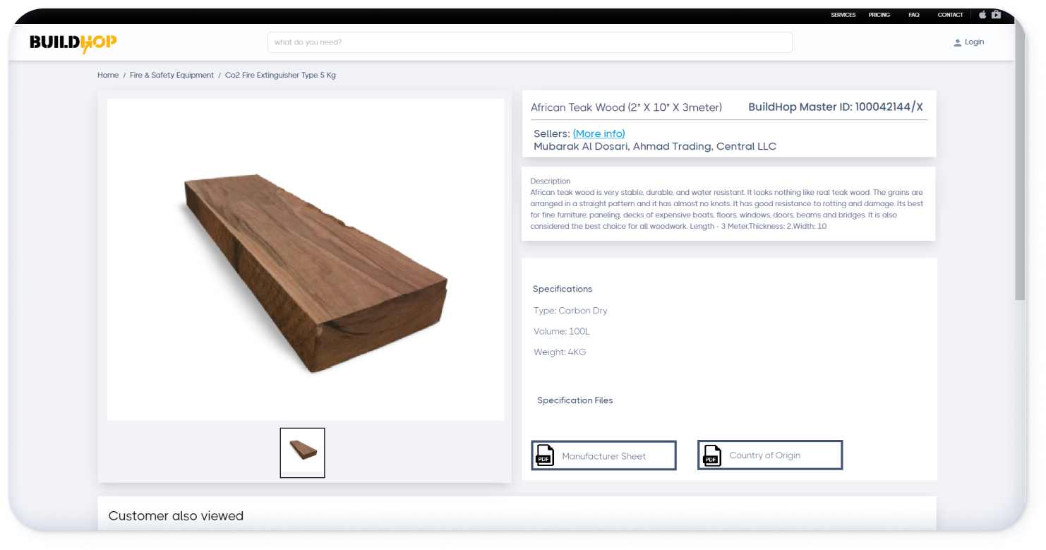This screenshot has width=1046, height=550.
Task: Click CONTACT in the top bar
Action: 951,14
